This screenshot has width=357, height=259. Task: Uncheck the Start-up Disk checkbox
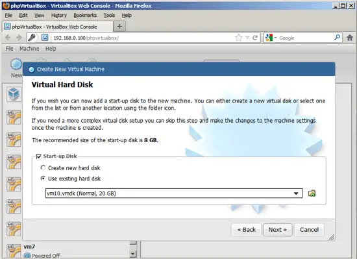(x=39, y=156)
